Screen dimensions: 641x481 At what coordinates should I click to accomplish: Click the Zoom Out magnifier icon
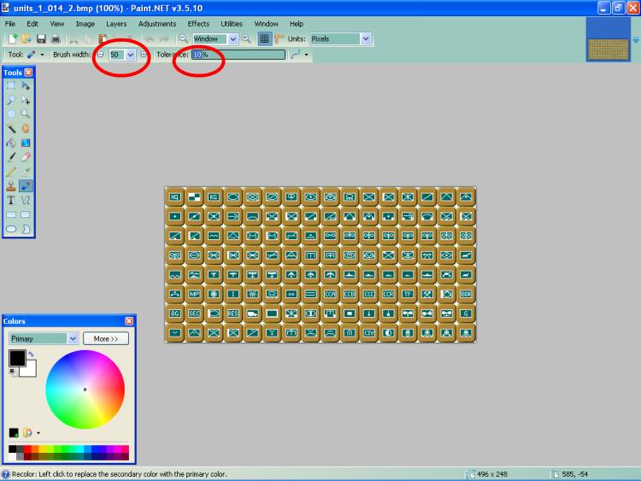pos(183,38)
